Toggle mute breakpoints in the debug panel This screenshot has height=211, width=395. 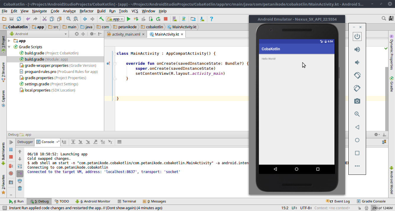click(11, 173)
